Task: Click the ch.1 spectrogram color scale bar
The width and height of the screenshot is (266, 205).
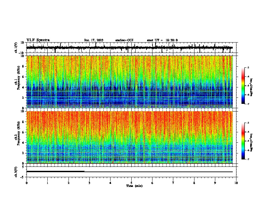Action: 243,86
